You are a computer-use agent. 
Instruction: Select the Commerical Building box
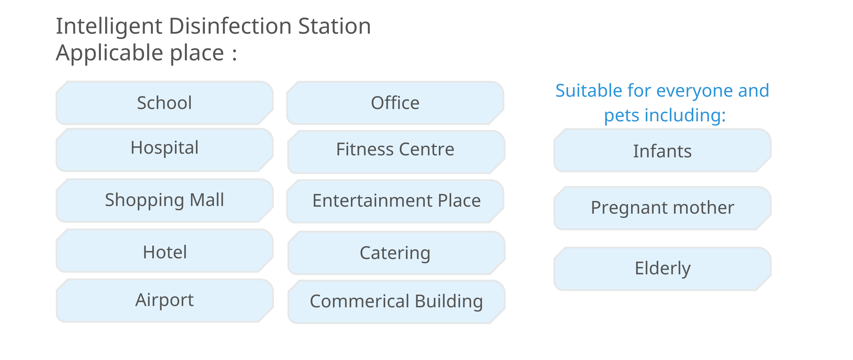pos(397,302)
